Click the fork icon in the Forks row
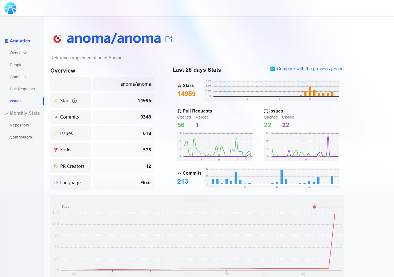The height and width of the screenshot is (277, 394). (56, 150)
